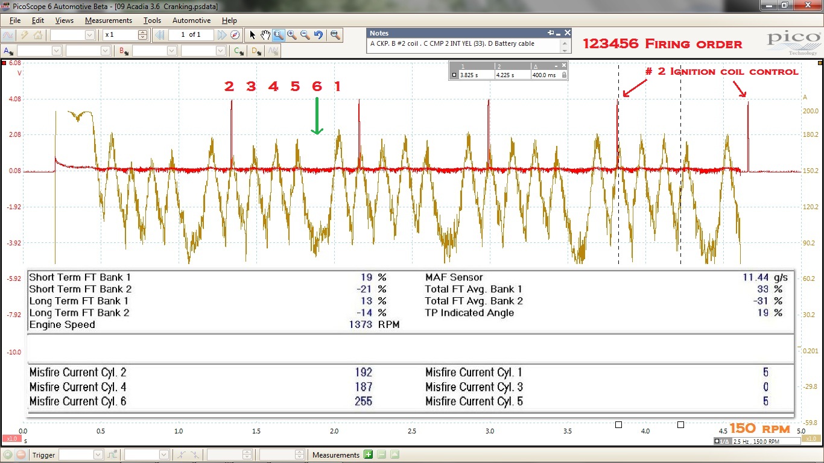Open the buffer navigator compass icon
The height and width of the screenshot is (463, 824).
pos(235,35)
